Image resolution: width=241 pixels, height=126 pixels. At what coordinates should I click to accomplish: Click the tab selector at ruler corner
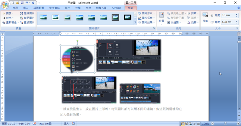point(3,34)
